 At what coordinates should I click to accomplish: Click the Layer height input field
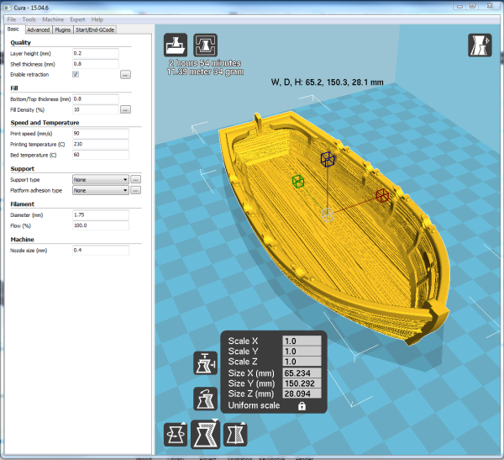pos(95,53)
